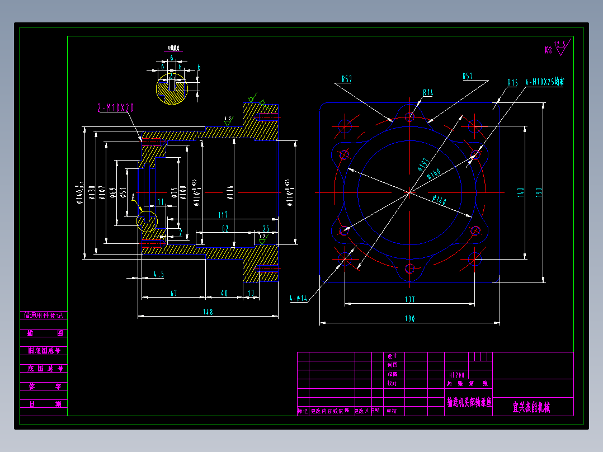This screenshot has height=452, width=603.
Task: Select the horizontal 190 width dimension
Action: pos(410,318)
